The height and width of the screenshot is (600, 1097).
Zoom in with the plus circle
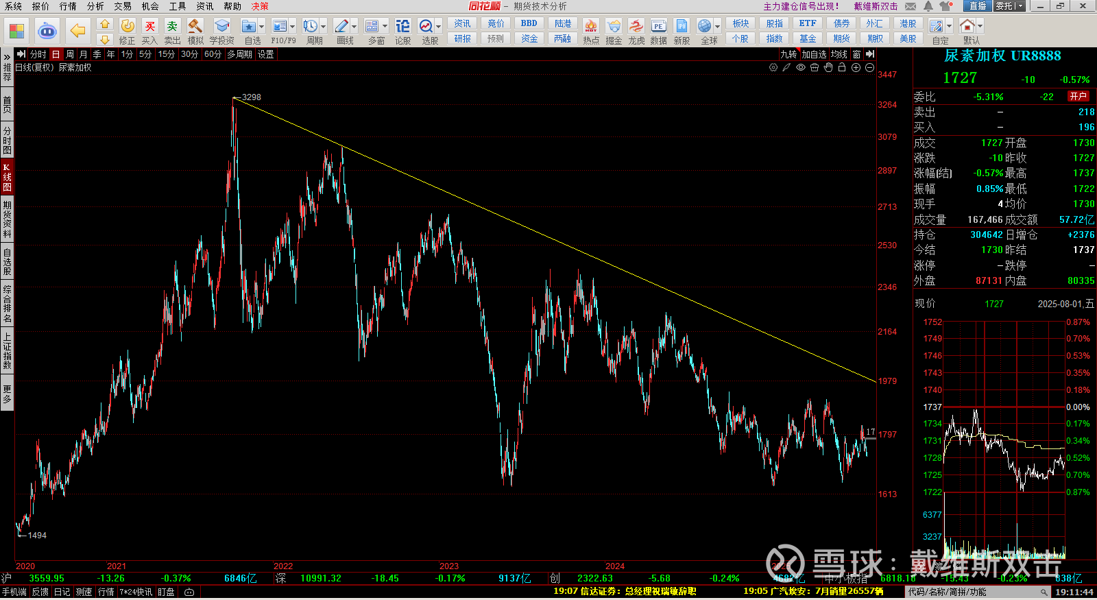[856, 67]
